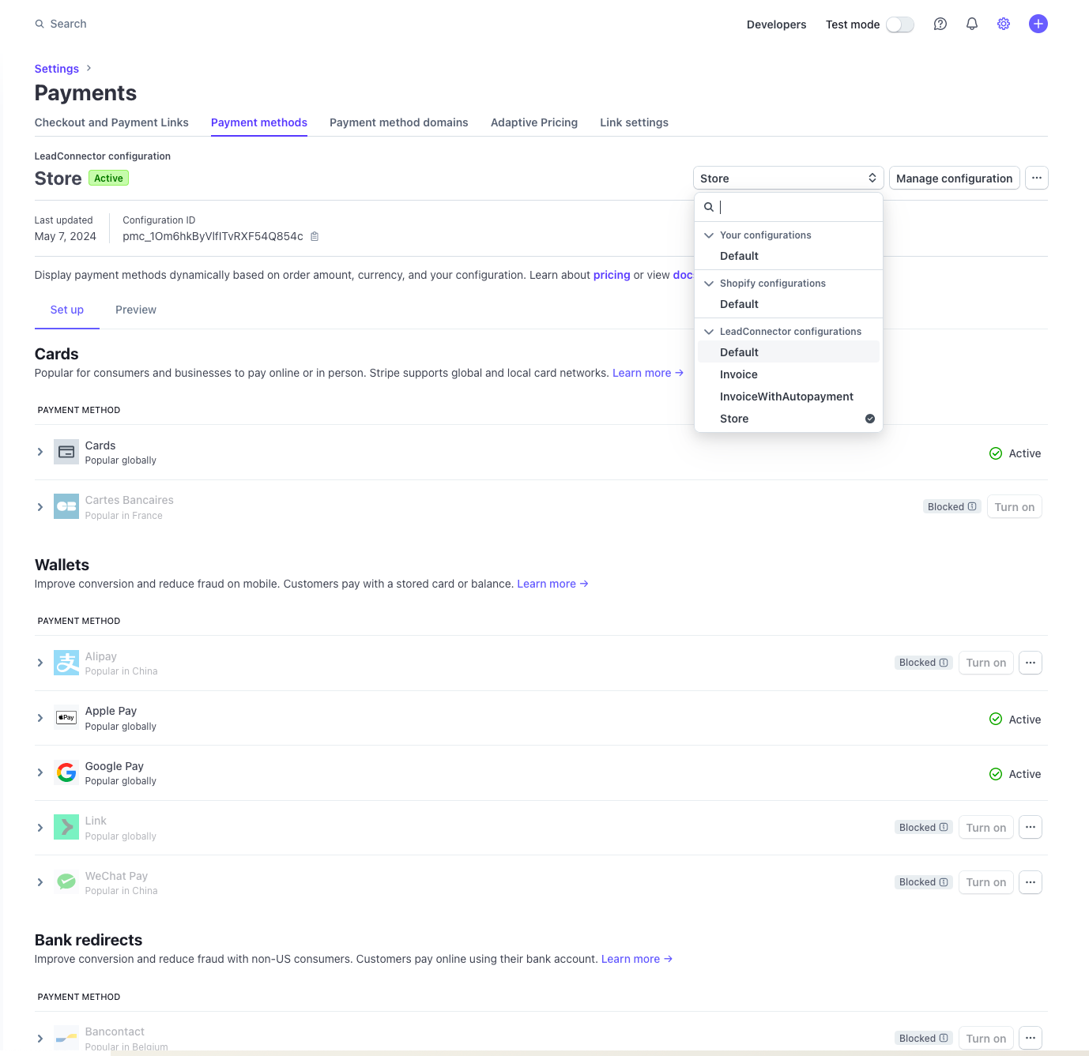Toggle the Test mode switch

[x=900, y=24]
